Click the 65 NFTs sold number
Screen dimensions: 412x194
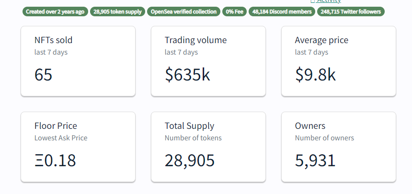point(44,75)
